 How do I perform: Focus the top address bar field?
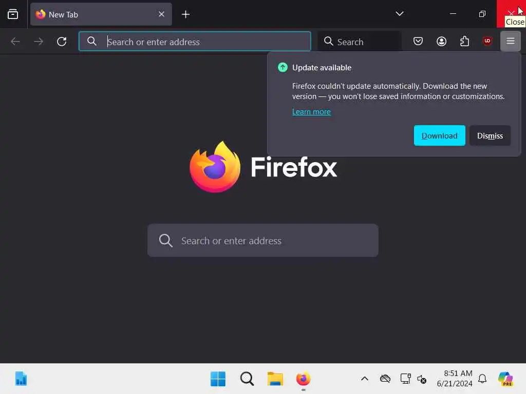tap(195, 42)
